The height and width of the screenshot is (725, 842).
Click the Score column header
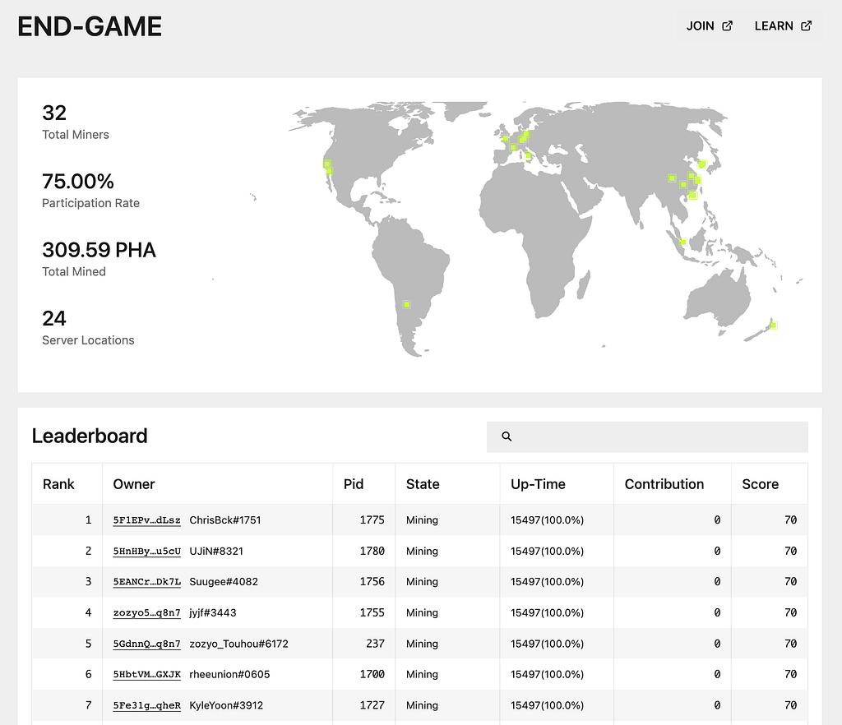760,484
